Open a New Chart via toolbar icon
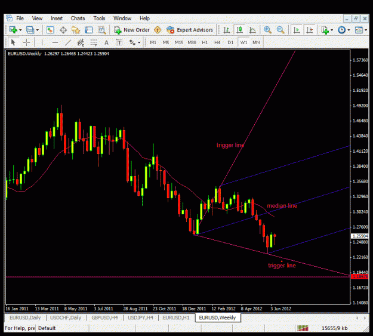Viewport: 373px width, 336px height. [x=13, y=30]
